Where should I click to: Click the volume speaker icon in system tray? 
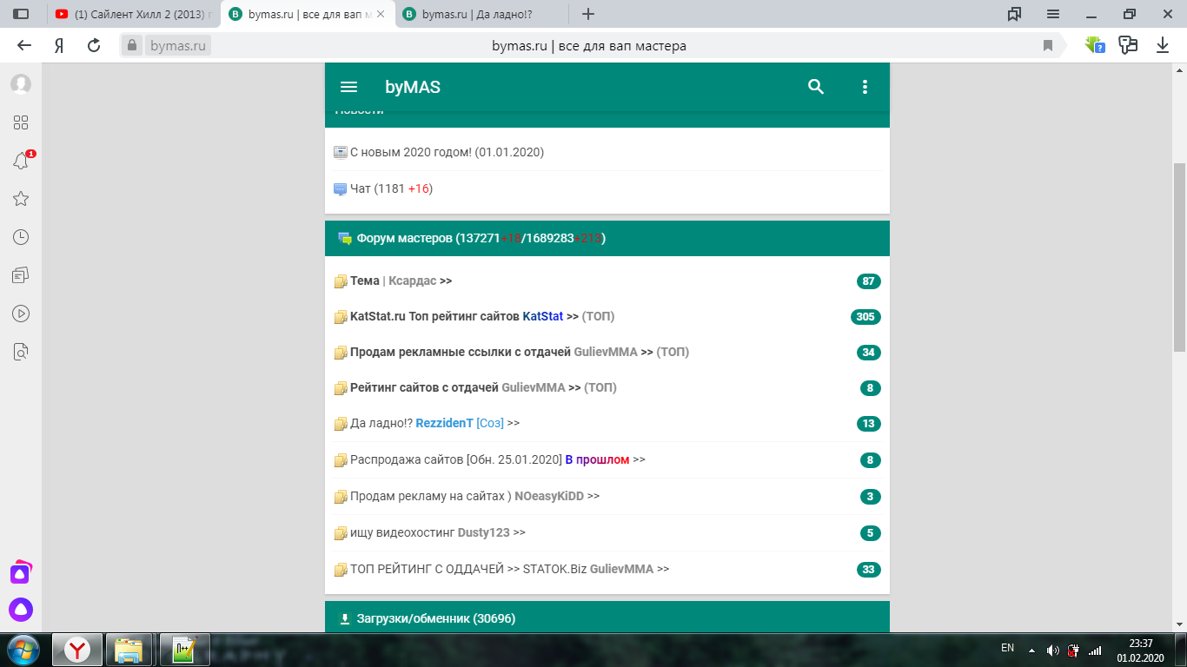tap(1052, 650)
